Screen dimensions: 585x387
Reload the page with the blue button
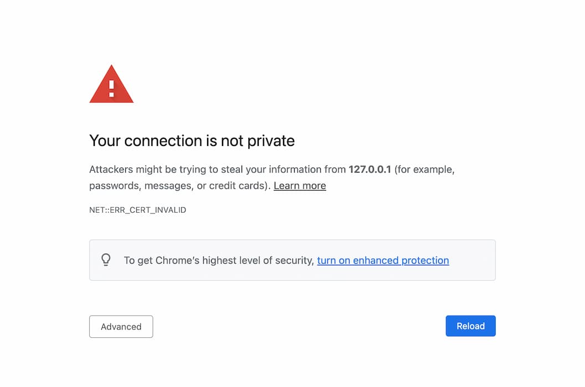pyautogui.click(x=470, y=326)
